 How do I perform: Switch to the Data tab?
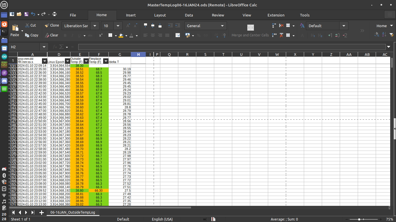189,15
